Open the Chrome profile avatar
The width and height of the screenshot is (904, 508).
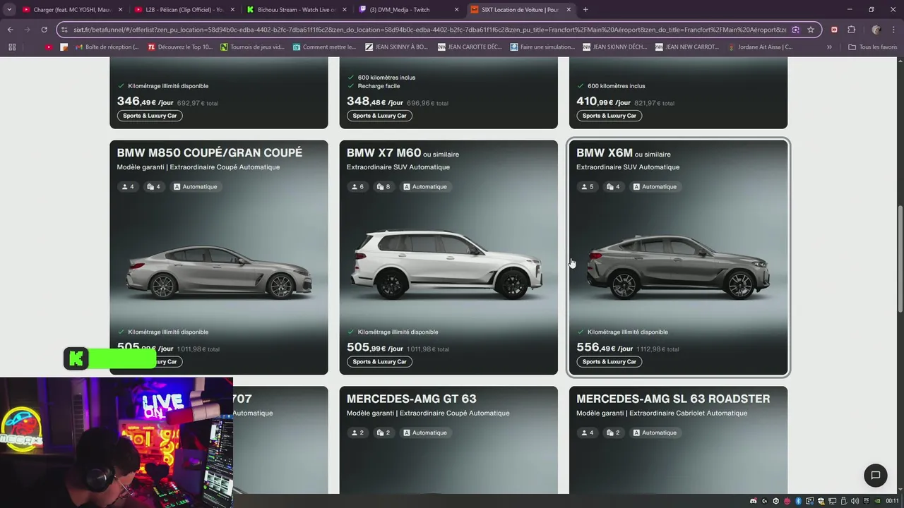click(x=876, y=30)
